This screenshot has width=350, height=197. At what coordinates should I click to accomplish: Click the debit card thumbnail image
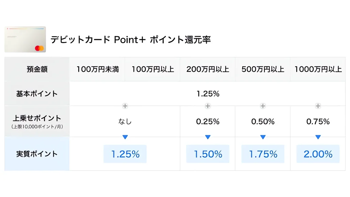pos(25,39)
